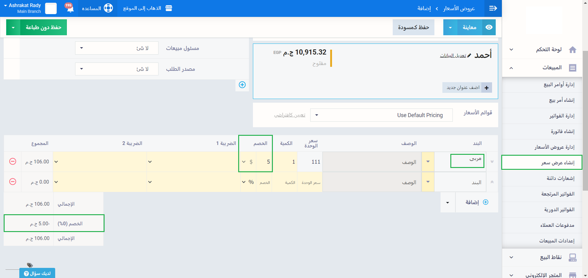Collapse the sales section in sidebar
The height and width of the screenshot is (278, 588).
[x=511, y=68]
